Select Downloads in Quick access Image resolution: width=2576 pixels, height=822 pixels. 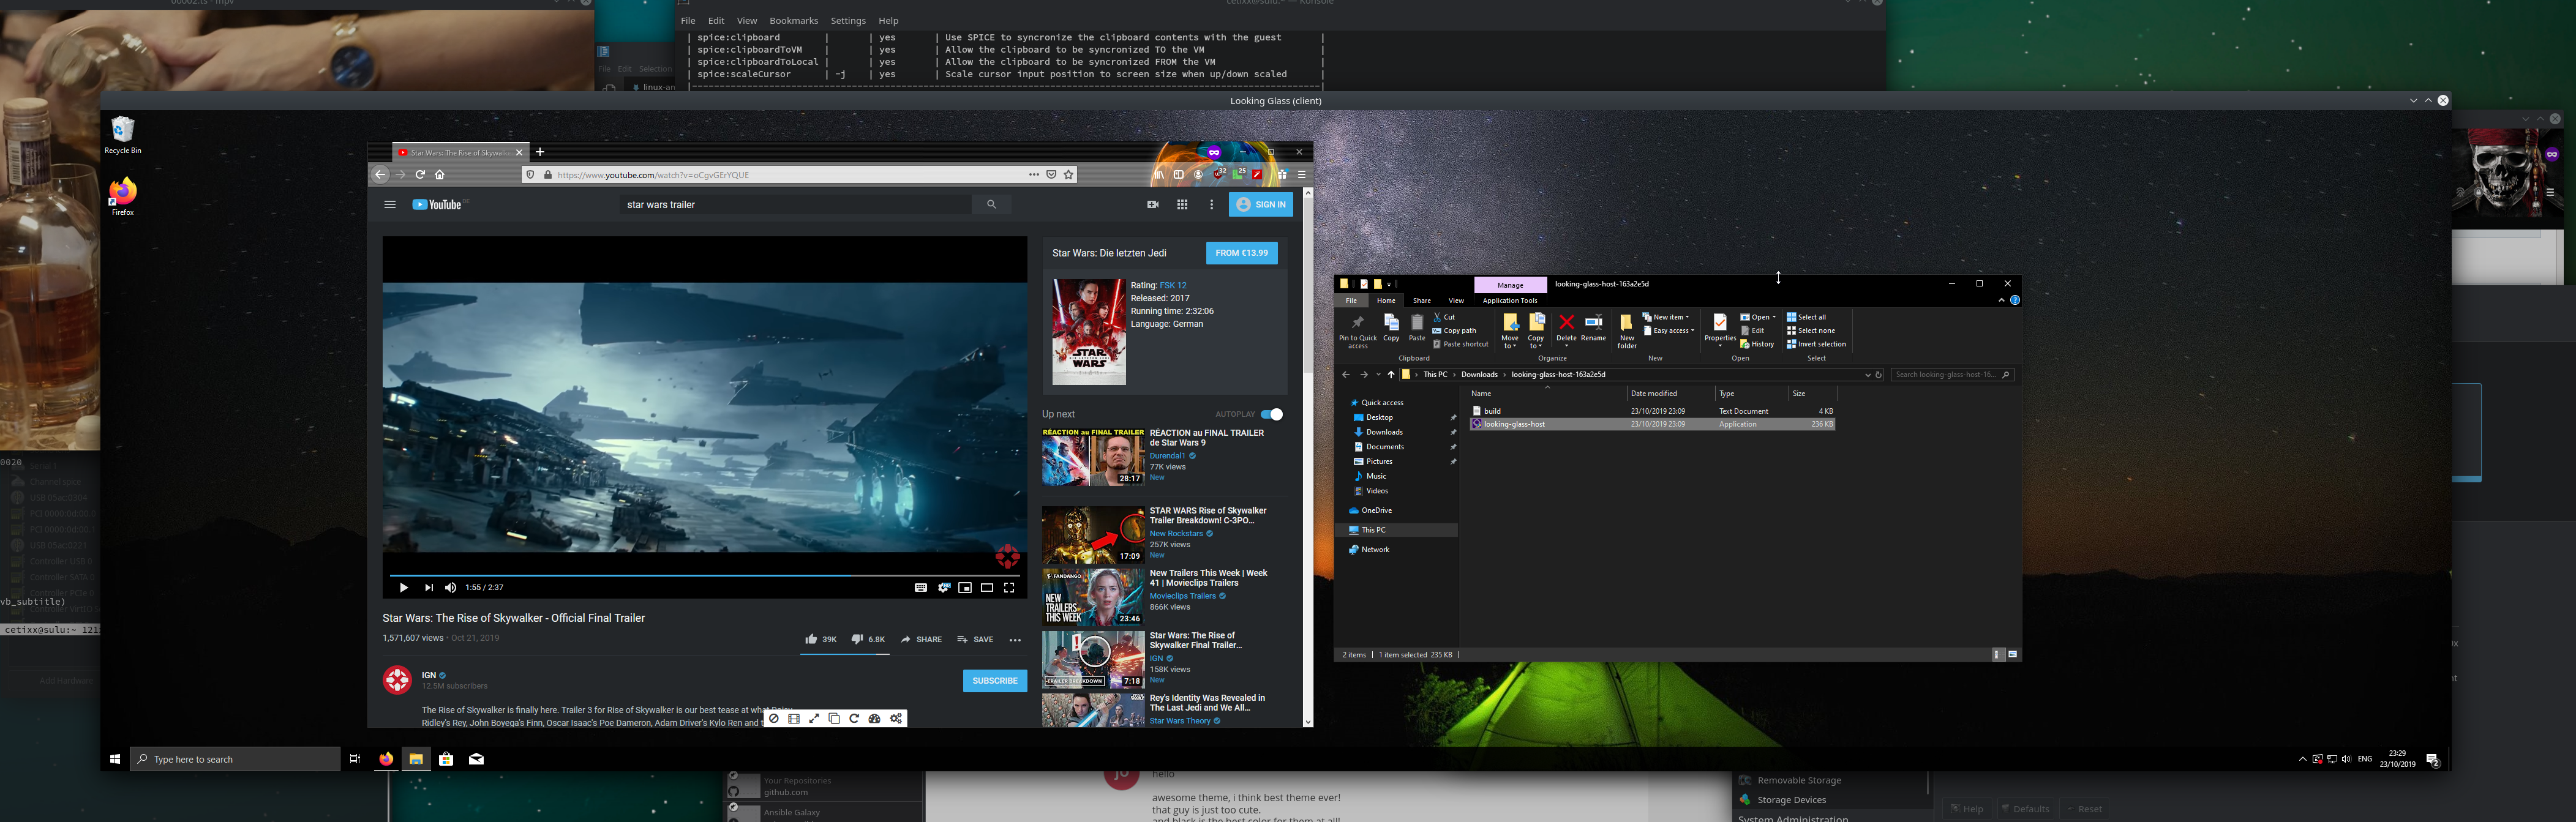[1384, 432]
